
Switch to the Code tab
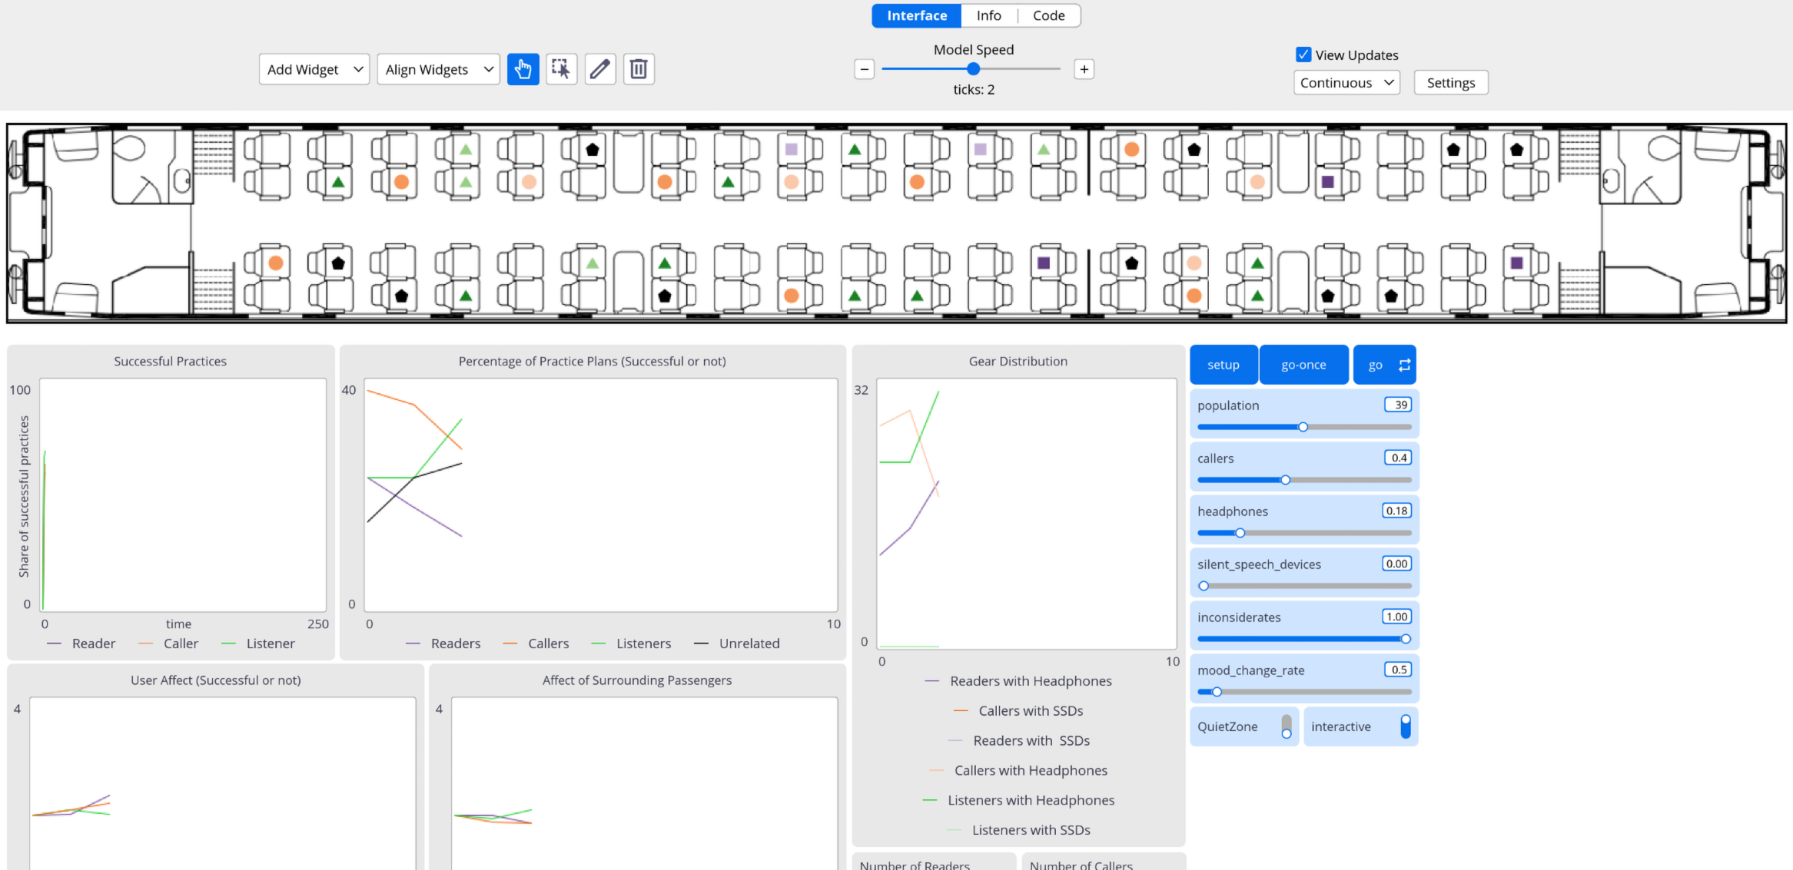pos(1048,15)
